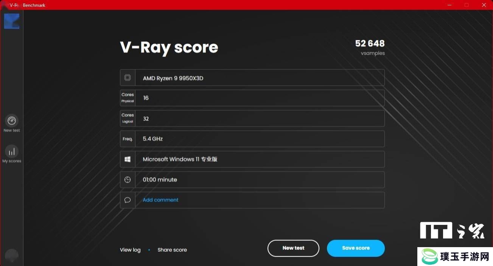Maximize the Benchmark window
493x266 pixels.
pyautogui.click(x=467, y=5)
